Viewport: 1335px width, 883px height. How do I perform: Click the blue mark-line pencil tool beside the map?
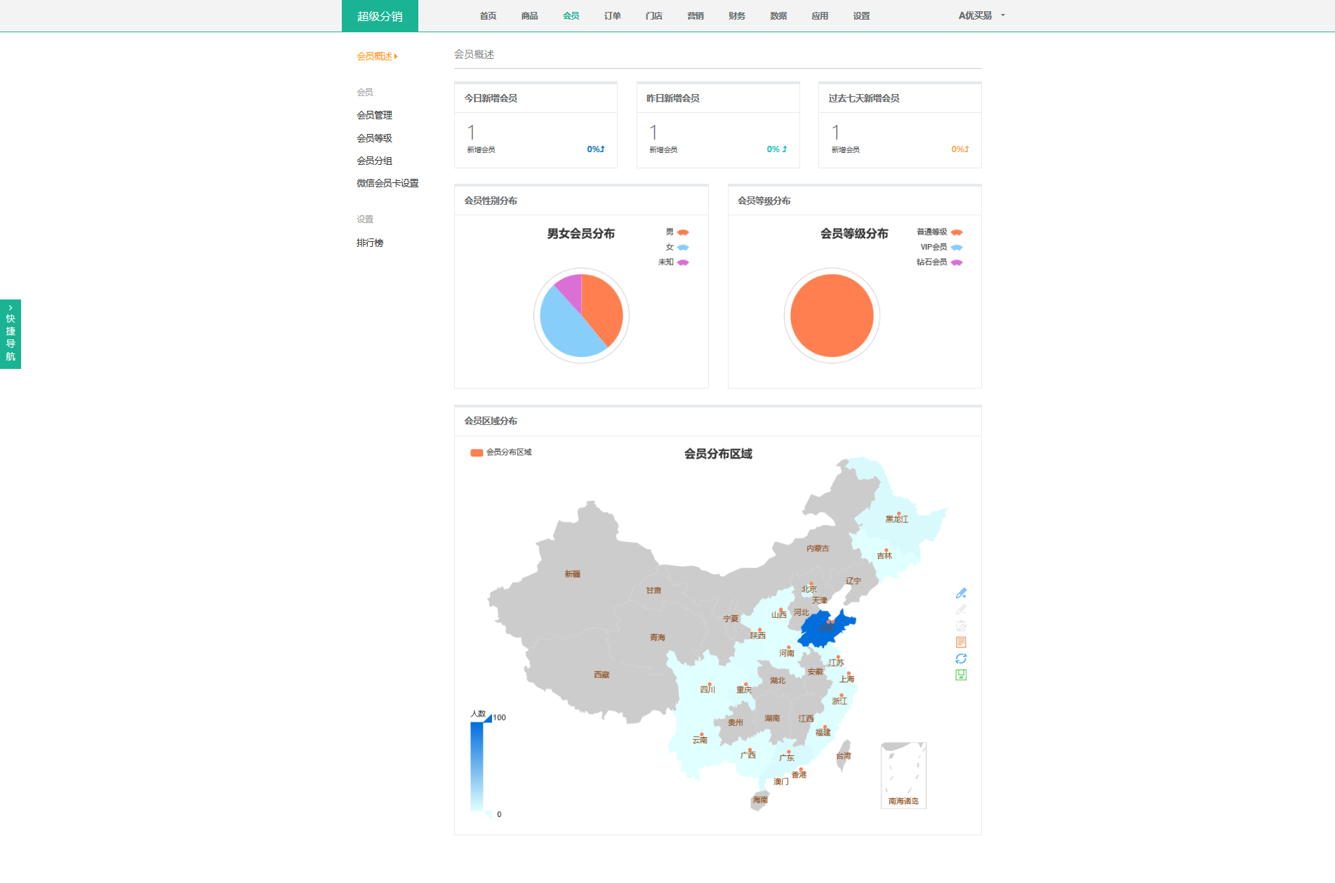[961, 593]
